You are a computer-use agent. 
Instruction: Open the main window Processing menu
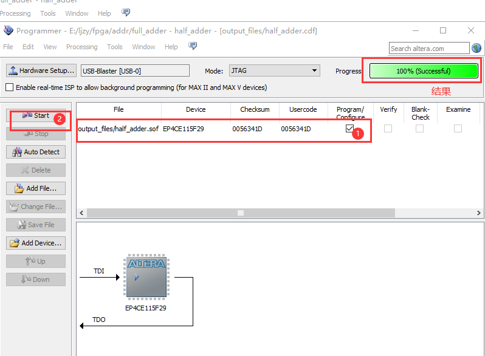point(15,13)
